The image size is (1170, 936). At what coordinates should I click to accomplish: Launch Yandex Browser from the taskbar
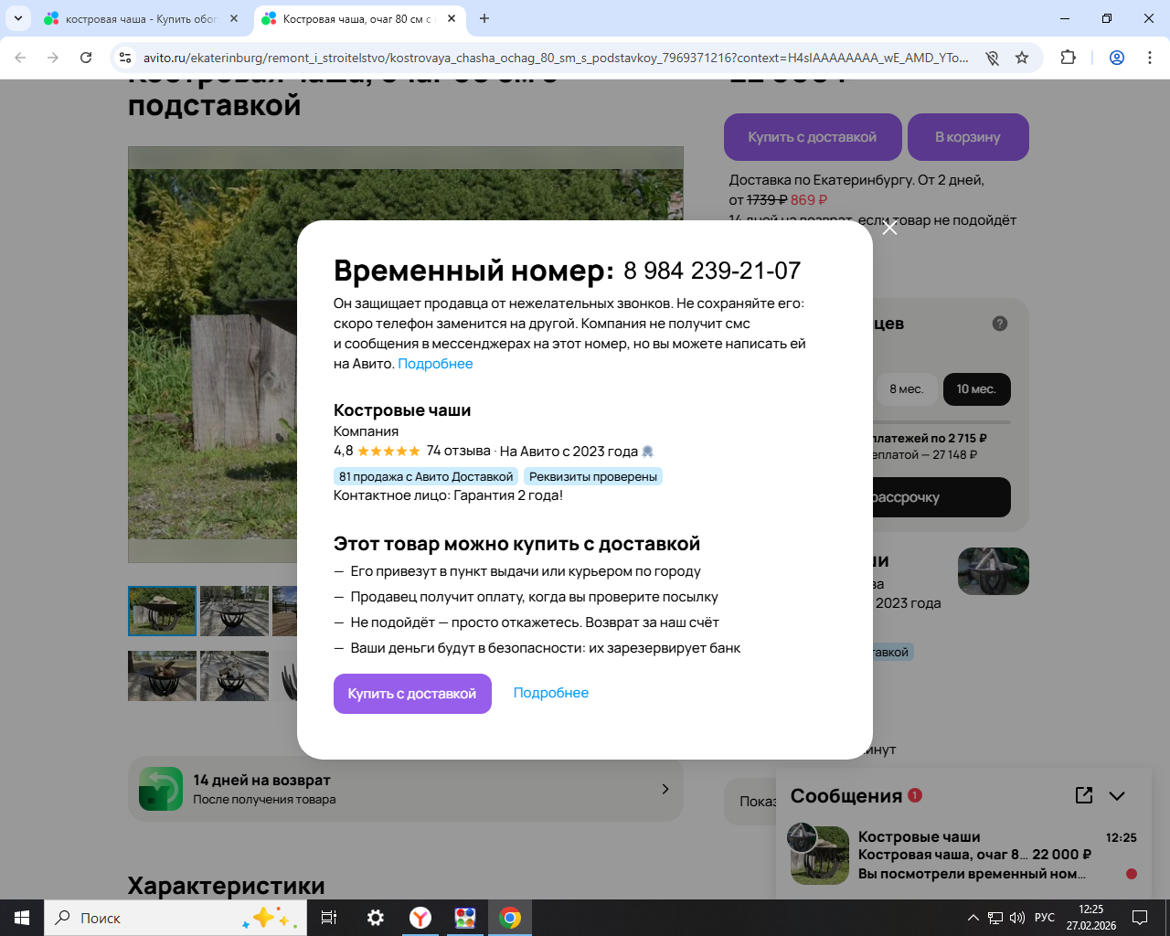pos(420,918)
